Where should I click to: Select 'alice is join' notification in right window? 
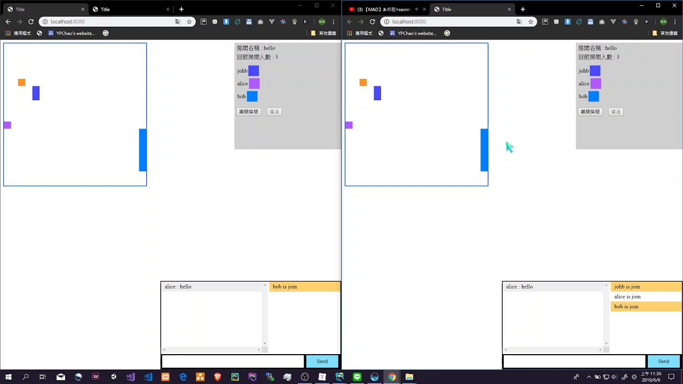[x=646, y=297]
